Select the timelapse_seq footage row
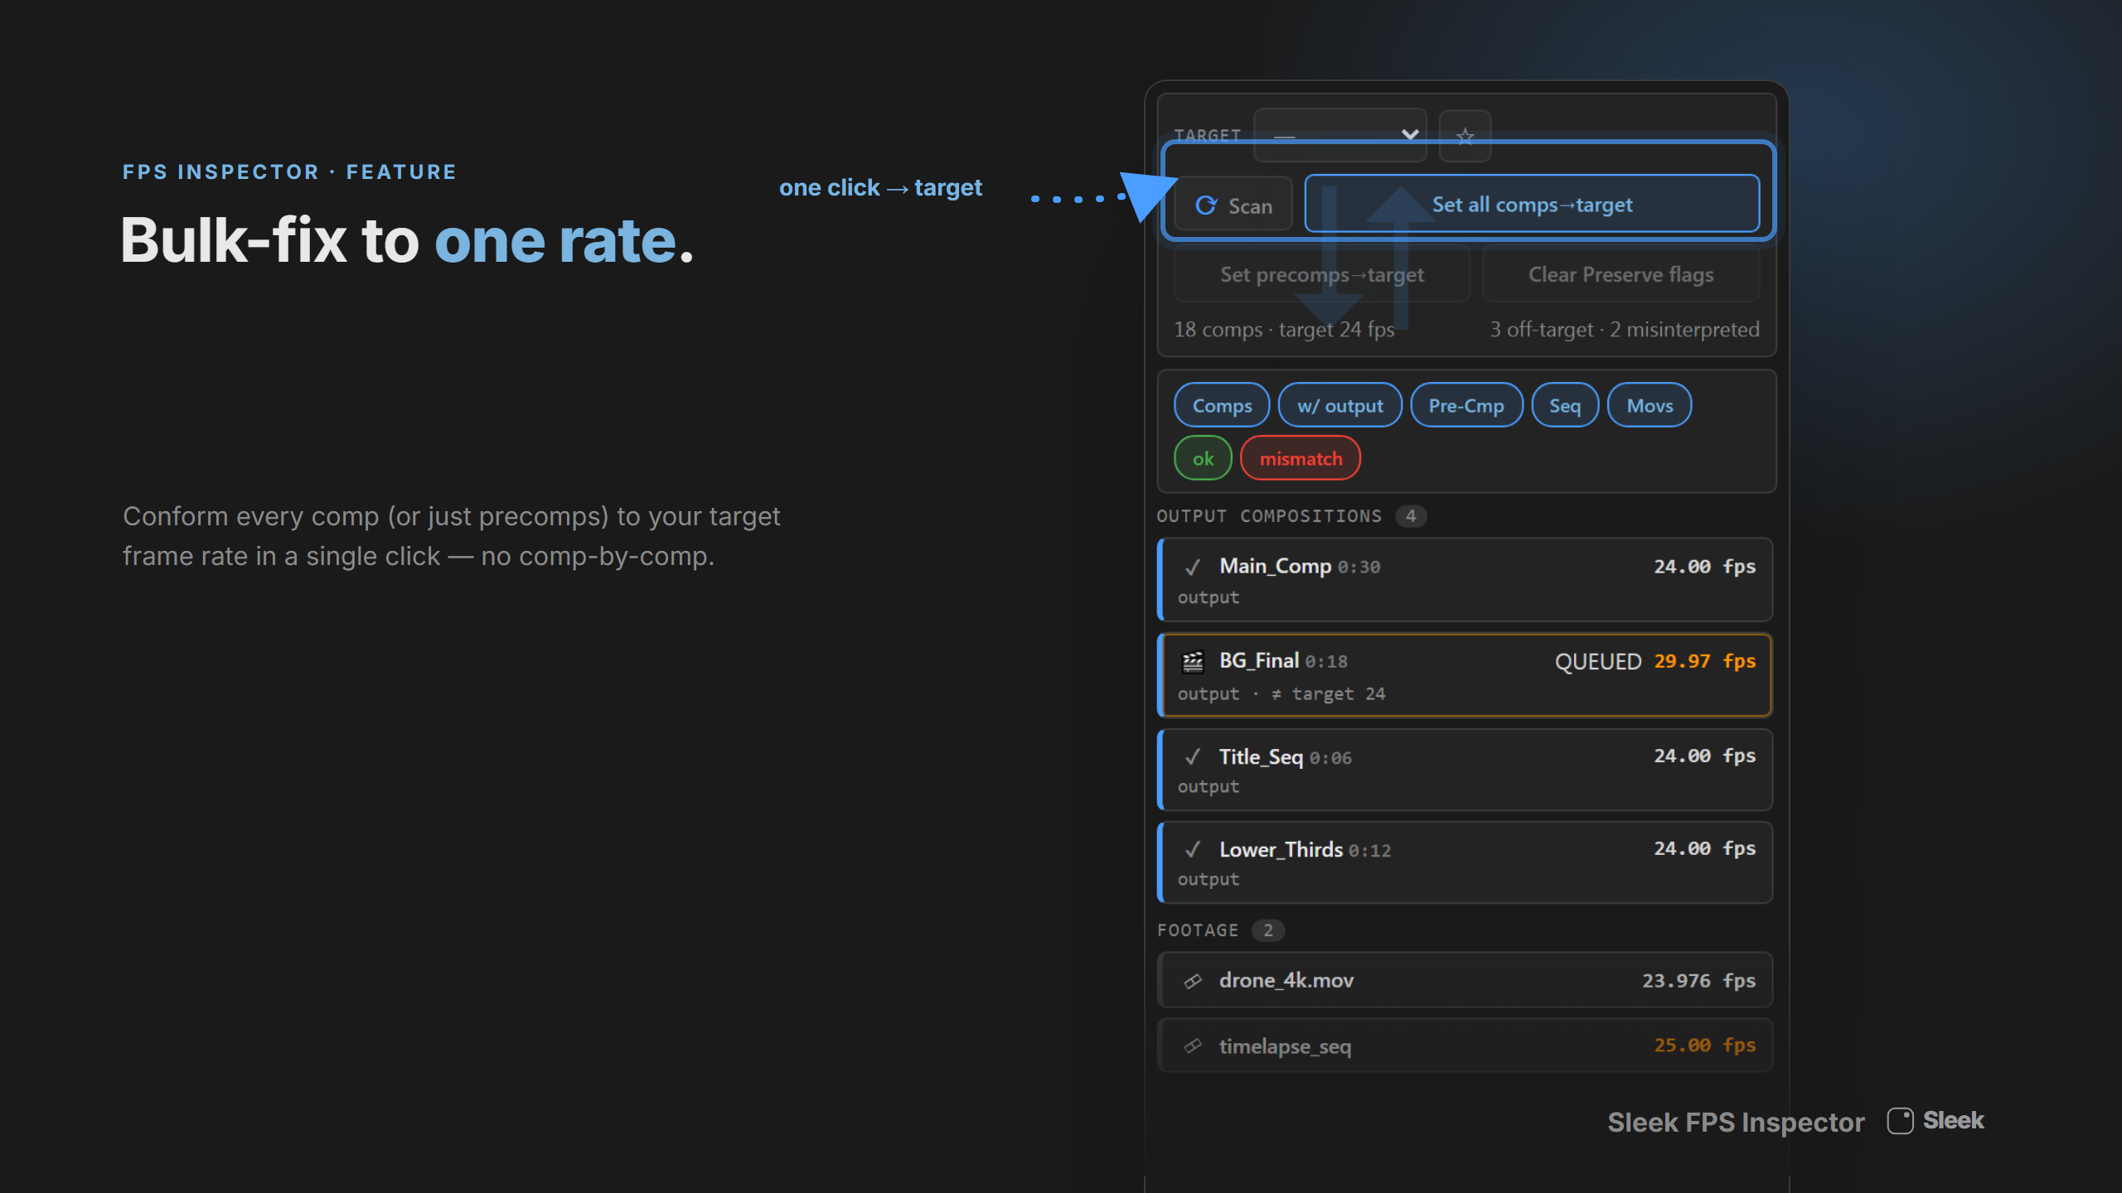This screenshot has width=2122, height=1193. point(1465,1046)
